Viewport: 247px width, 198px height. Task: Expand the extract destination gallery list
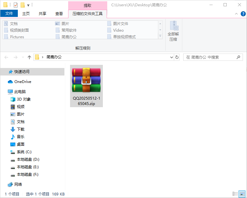tap(160, 36)
